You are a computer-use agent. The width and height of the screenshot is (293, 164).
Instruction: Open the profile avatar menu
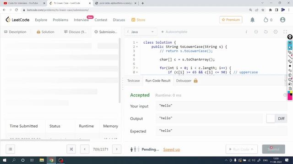tap(282, 20)
